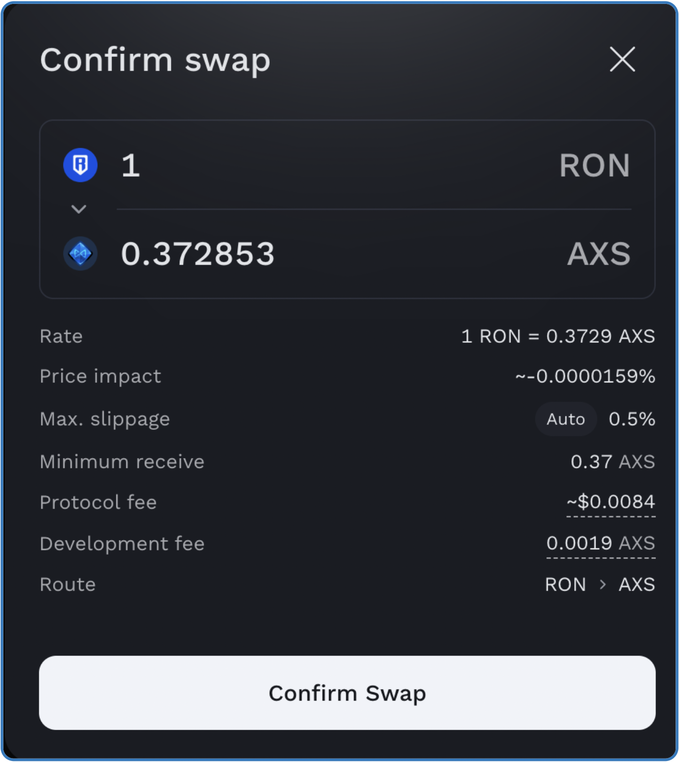Click the 0.372853 AXS output amount
The height and width of the screenshot is (762, 679).
198,254
